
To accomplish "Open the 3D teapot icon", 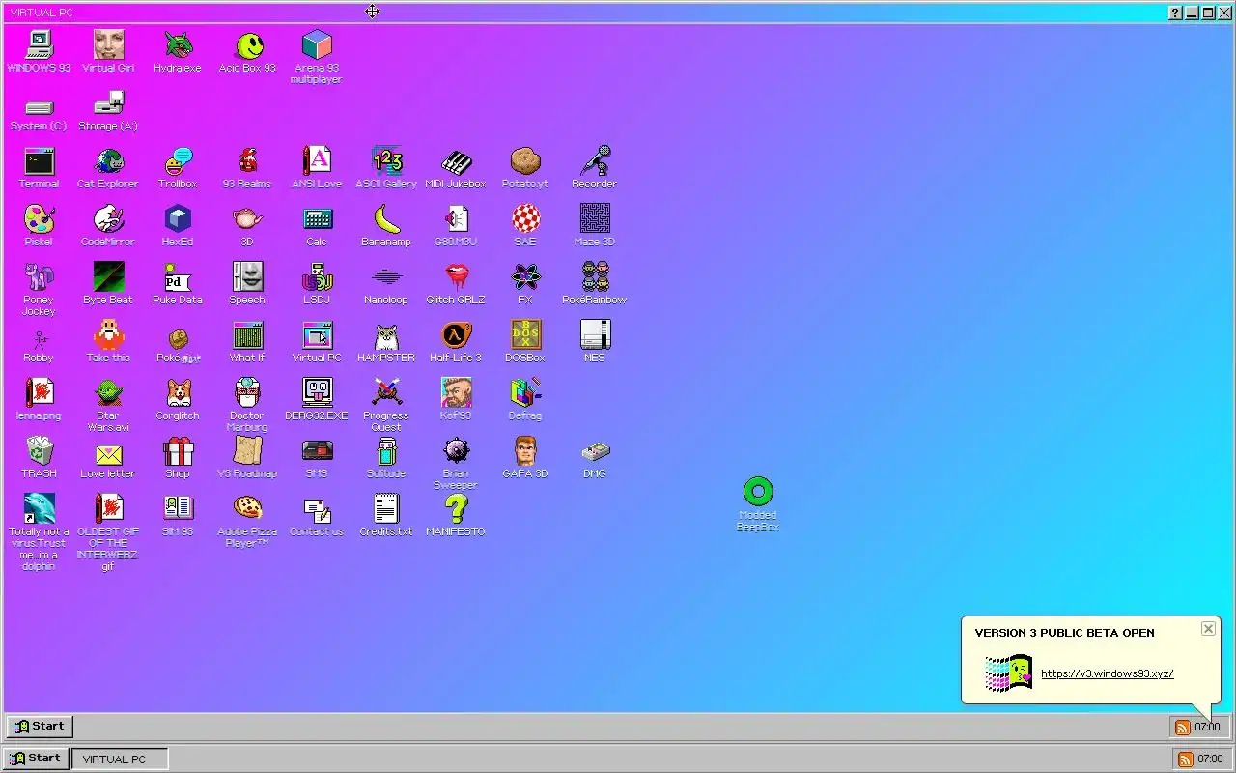I will [247, 226].
